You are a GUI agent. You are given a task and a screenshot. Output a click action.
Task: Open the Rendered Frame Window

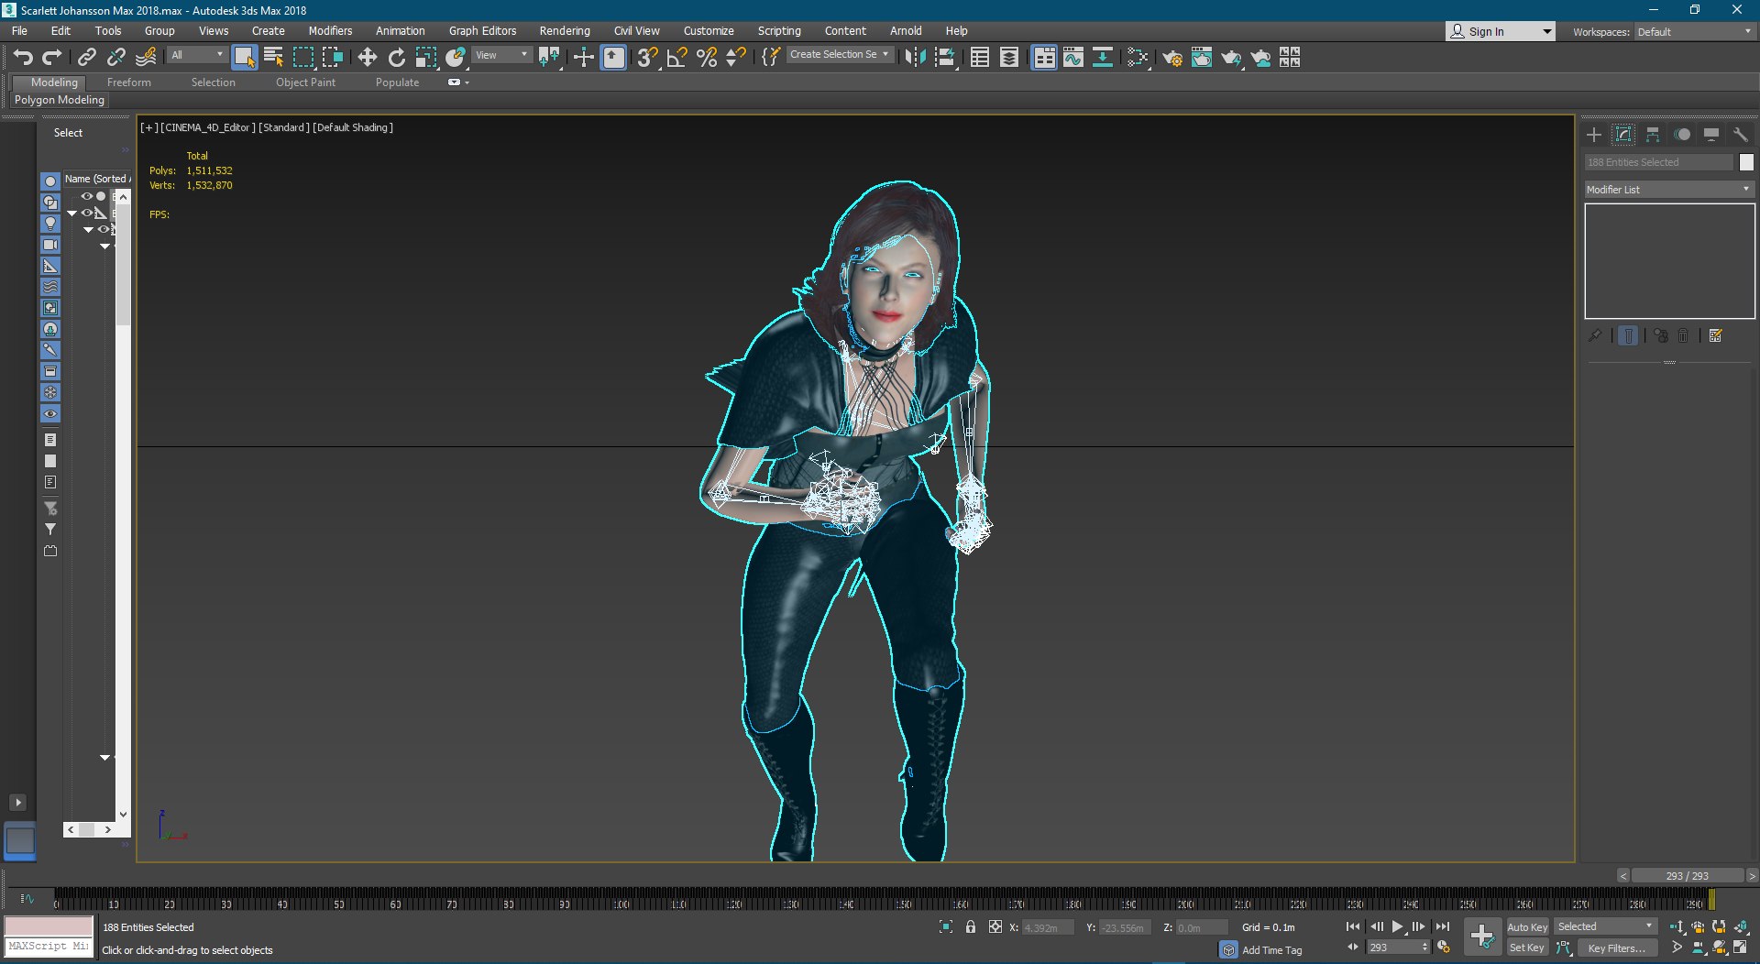point(1201,57)
